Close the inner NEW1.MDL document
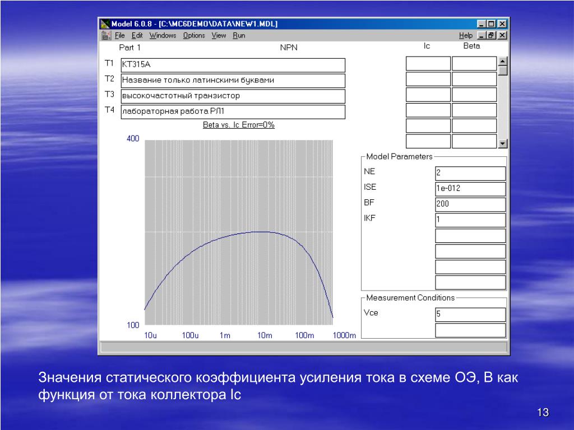 (x=502, y=35)
